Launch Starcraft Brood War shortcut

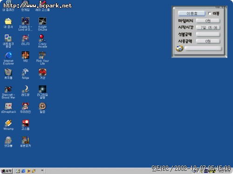[8, 89]
